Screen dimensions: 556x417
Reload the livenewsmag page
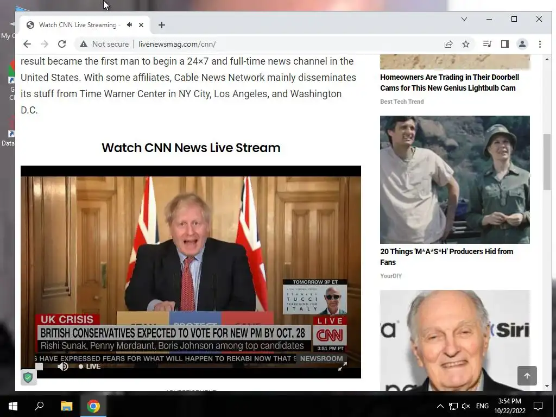[x=62, y=44]
